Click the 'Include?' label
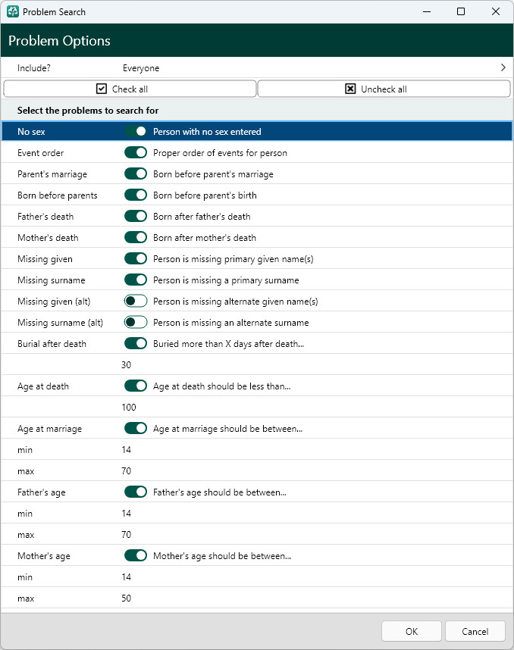514x650 pixels. 33,68
